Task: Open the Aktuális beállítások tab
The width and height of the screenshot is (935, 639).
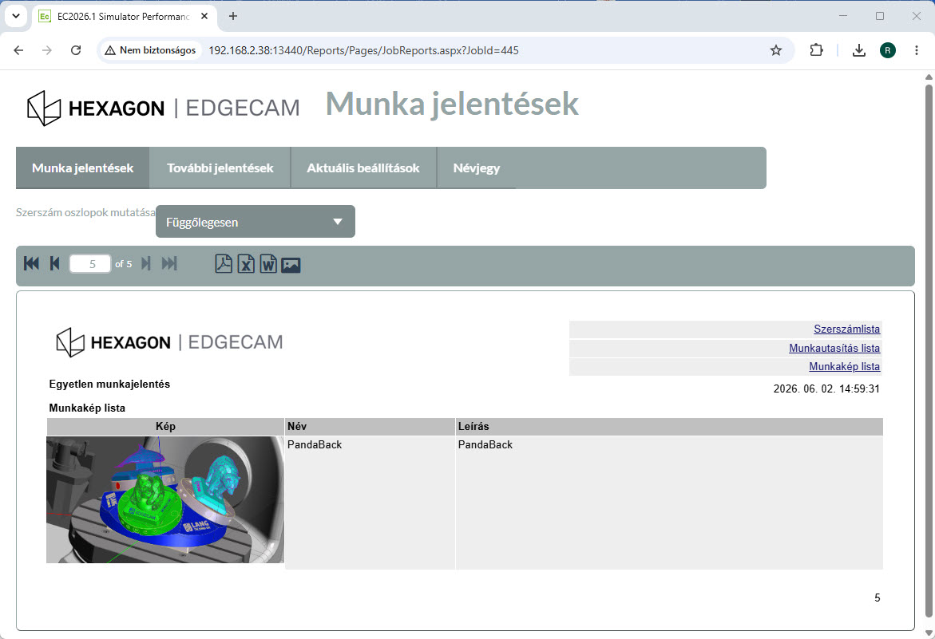Action: tap(363, 168)
